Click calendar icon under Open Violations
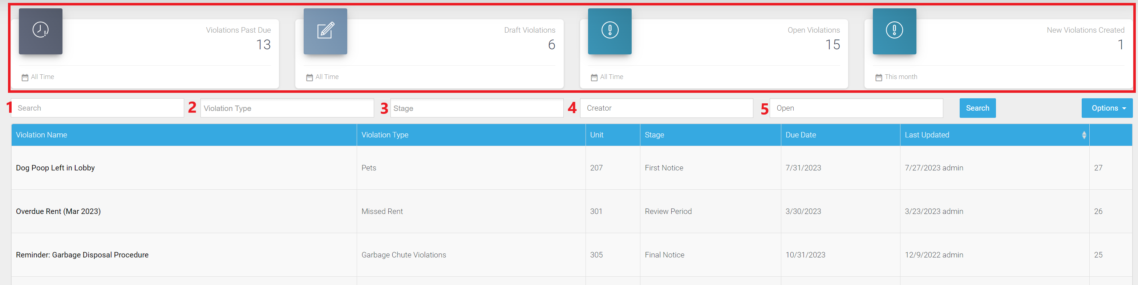The width and height of the screenshot is (1138, 285). pyautogui.click(x=594, y=78)
